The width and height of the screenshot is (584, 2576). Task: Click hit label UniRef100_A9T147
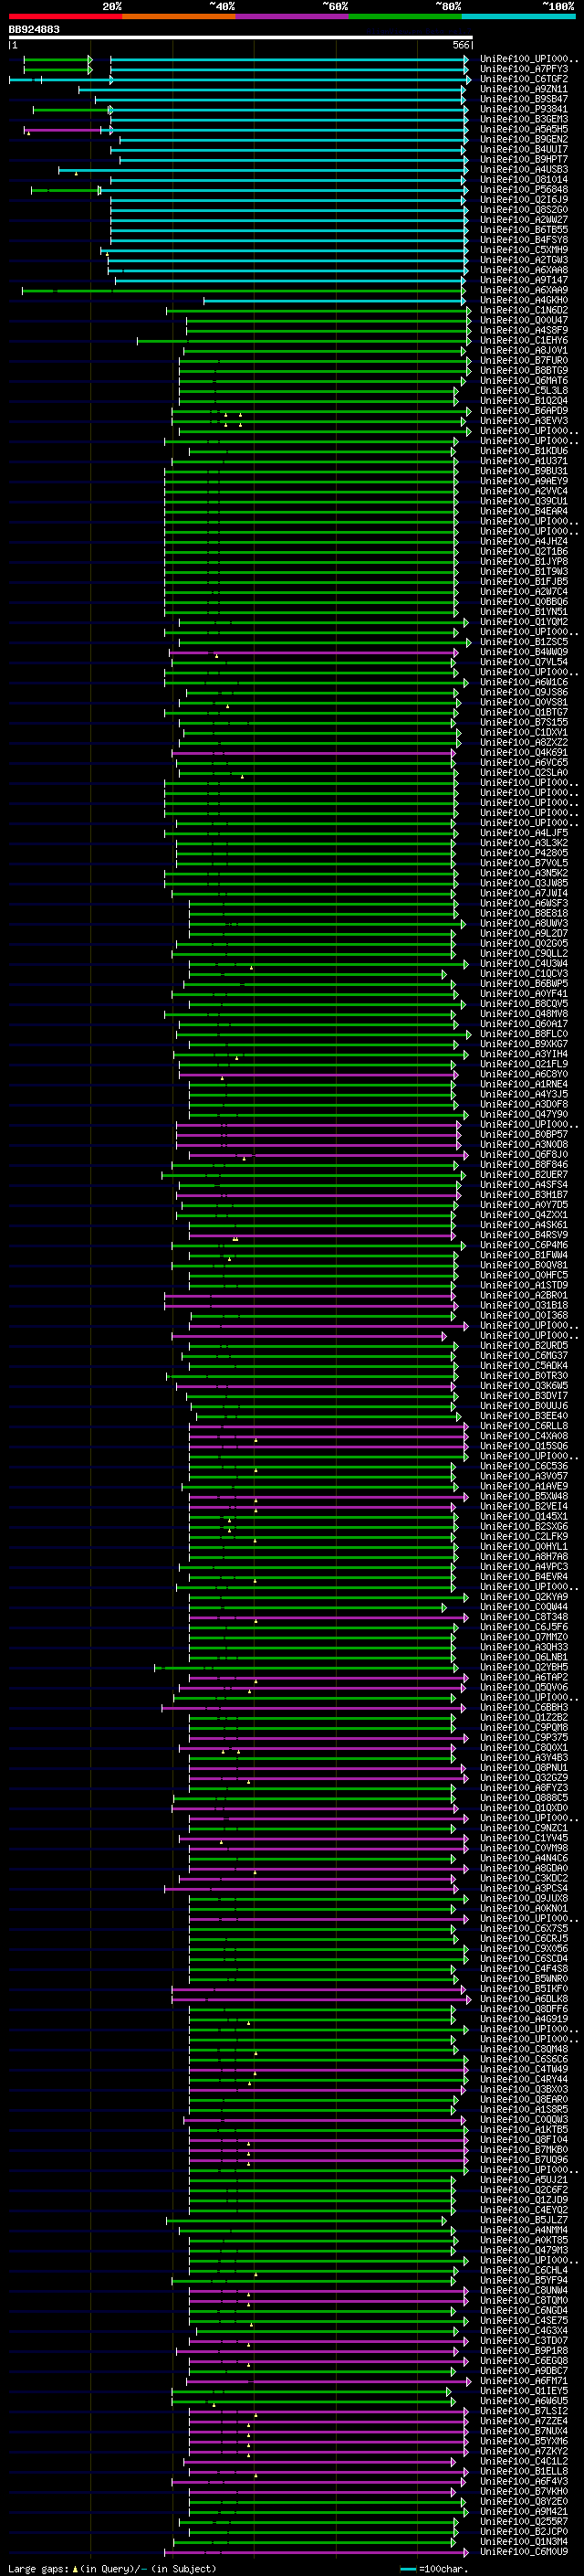524,280
